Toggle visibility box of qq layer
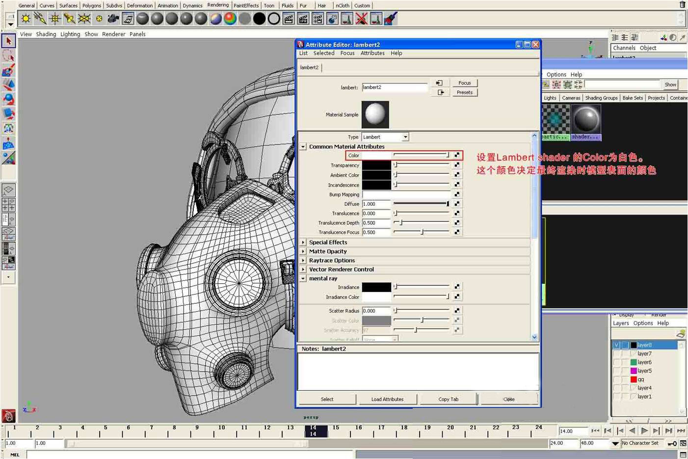 click(x=617, y=379)
